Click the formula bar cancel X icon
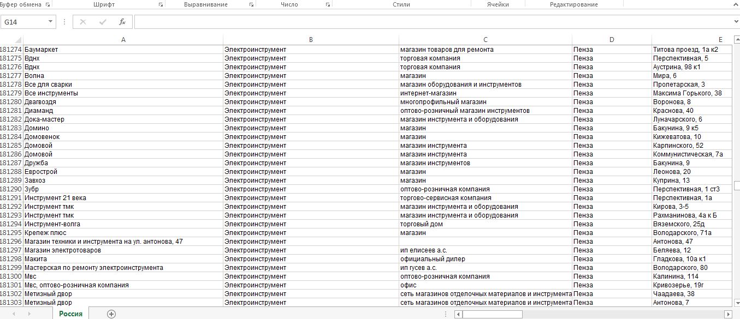 coord(83,22)
